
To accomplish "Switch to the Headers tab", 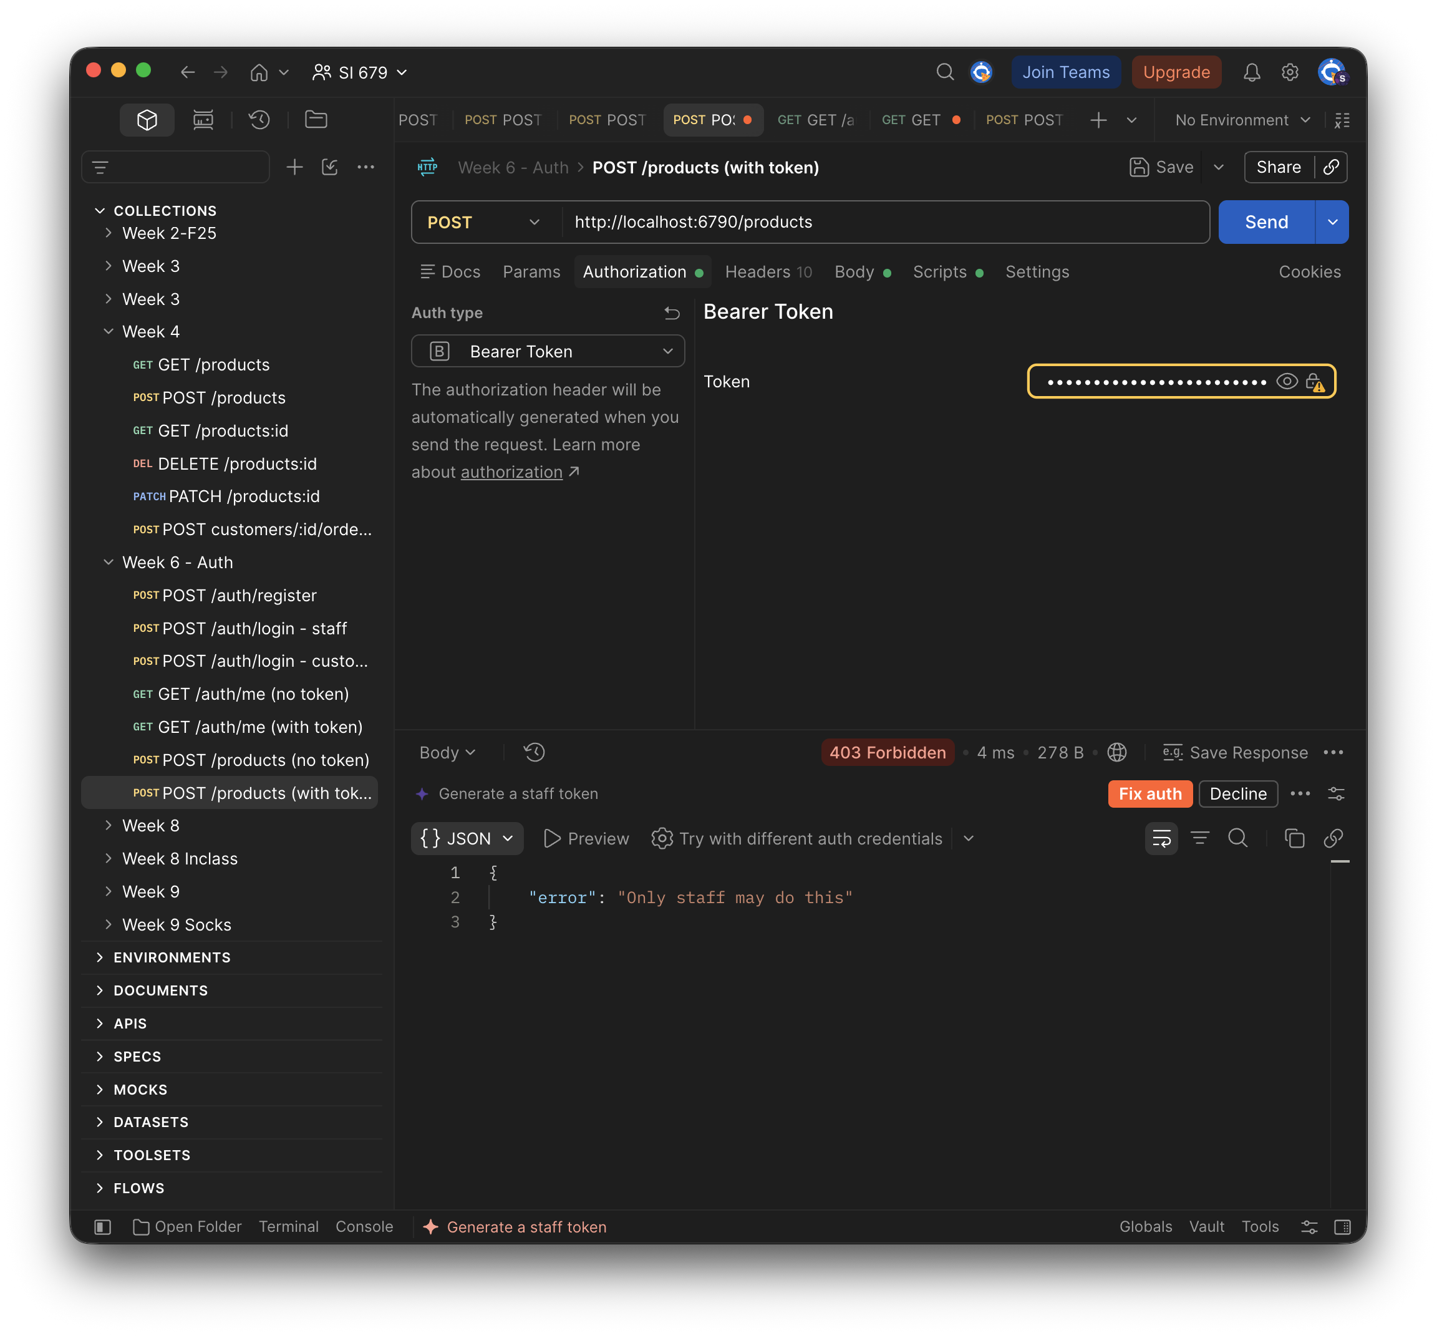I will tap(768, 272).
